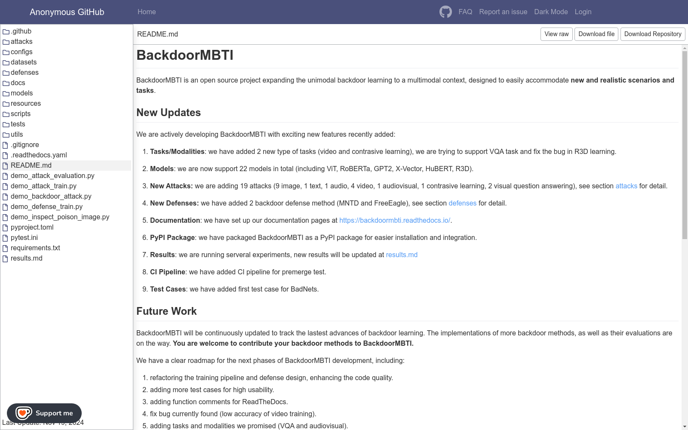Click the demo_defense_train.py file icon
Screen dimensions: 688x430
pyautogui.click(x=6, y=207)
